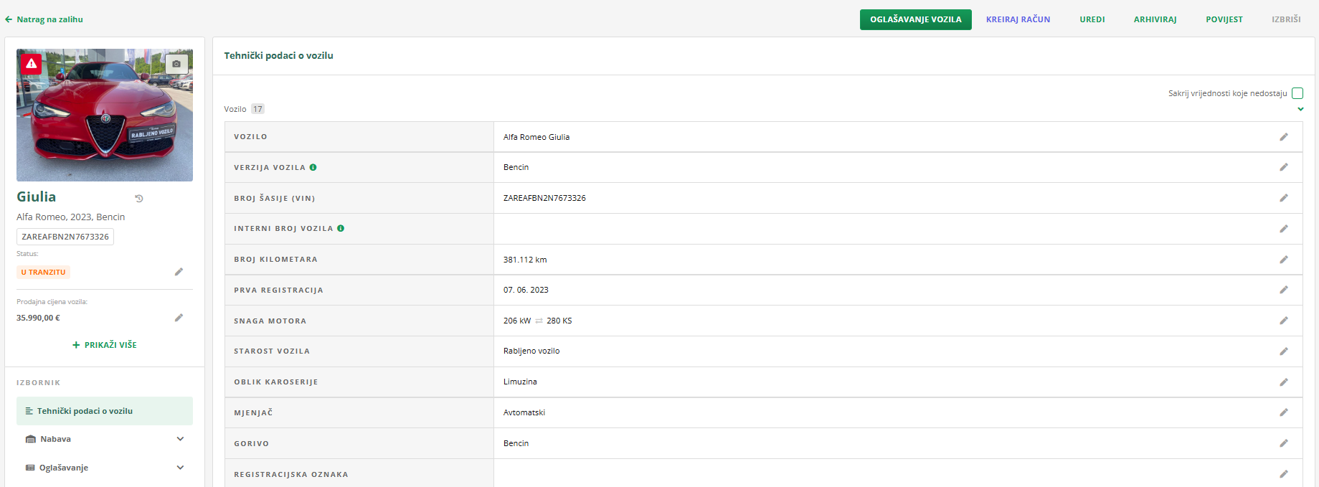Image resolution: width=1319 pixels, height=487 pixels.
Task: Go back via Natrag na zalihu link
Action: coord(44,19)
